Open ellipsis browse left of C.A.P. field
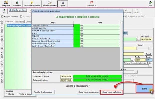 pos(132,60)
